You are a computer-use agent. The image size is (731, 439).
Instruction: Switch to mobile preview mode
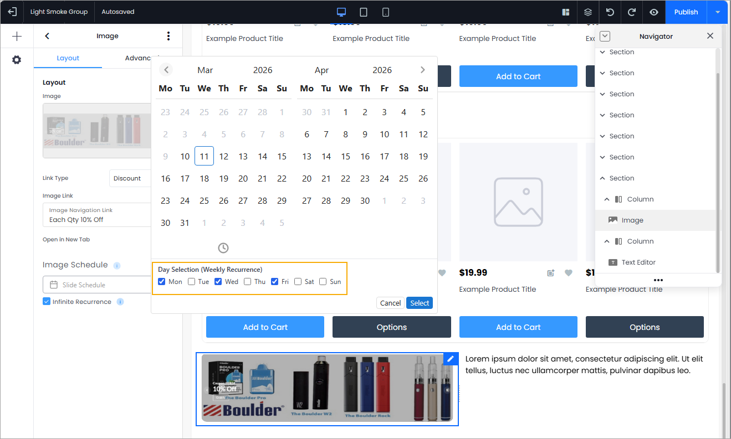coord(386,12)
